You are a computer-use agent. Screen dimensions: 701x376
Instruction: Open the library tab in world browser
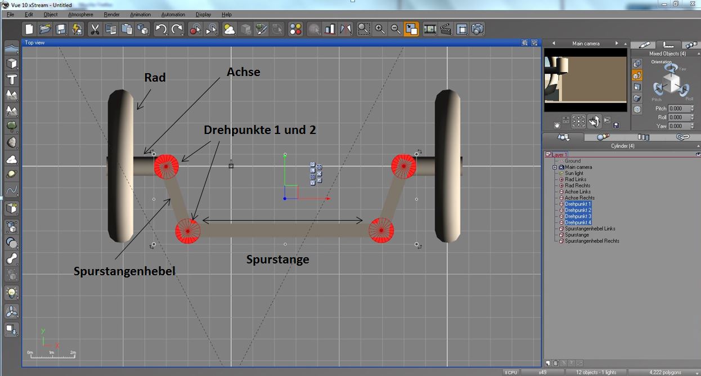643,137
